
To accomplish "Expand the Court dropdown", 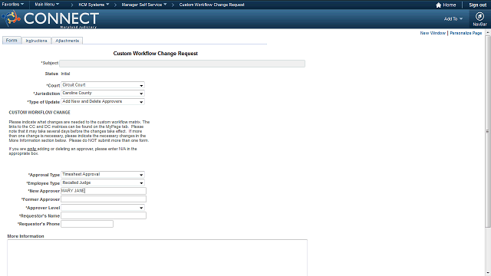I will (103, 85).
